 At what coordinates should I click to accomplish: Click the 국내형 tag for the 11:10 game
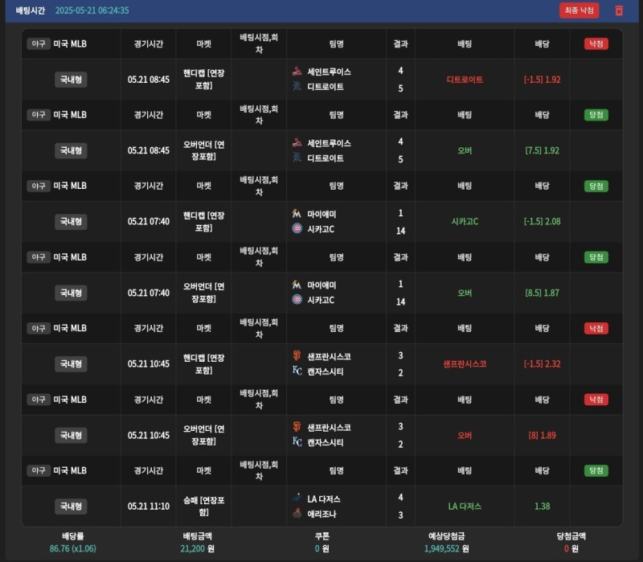pos(71,507)
